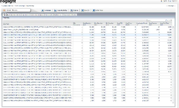Viewport: 179px width, 108px height.
Task: Click the Foglight logo
Action: coord(8,1)
